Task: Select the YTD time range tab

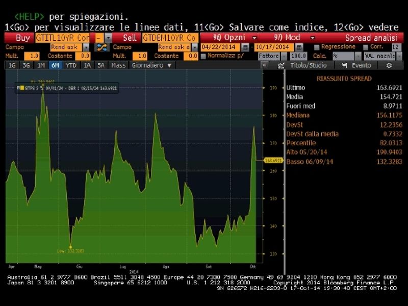Action: click(71, 65)
